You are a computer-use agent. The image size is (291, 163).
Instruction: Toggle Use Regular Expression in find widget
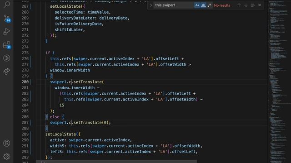pyautogui.click(x=209, y=5)
